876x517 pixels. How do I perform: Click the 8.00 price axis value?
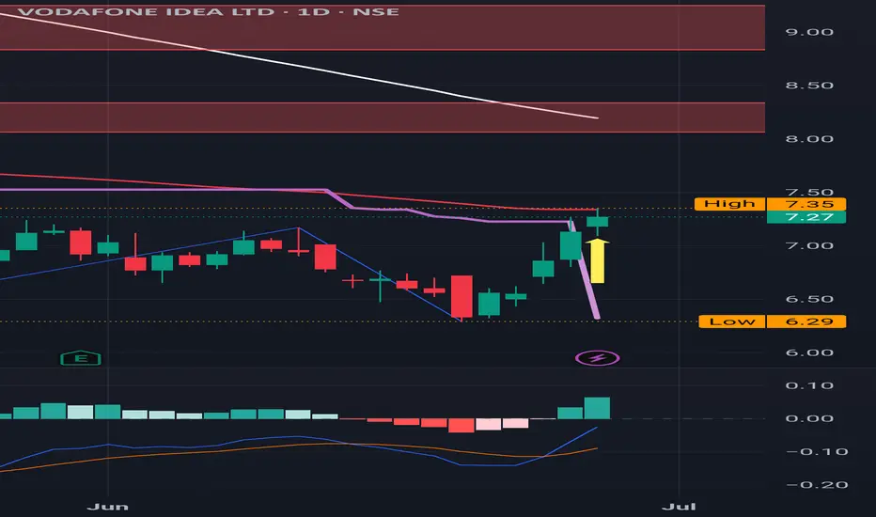(x=809, y=139)
